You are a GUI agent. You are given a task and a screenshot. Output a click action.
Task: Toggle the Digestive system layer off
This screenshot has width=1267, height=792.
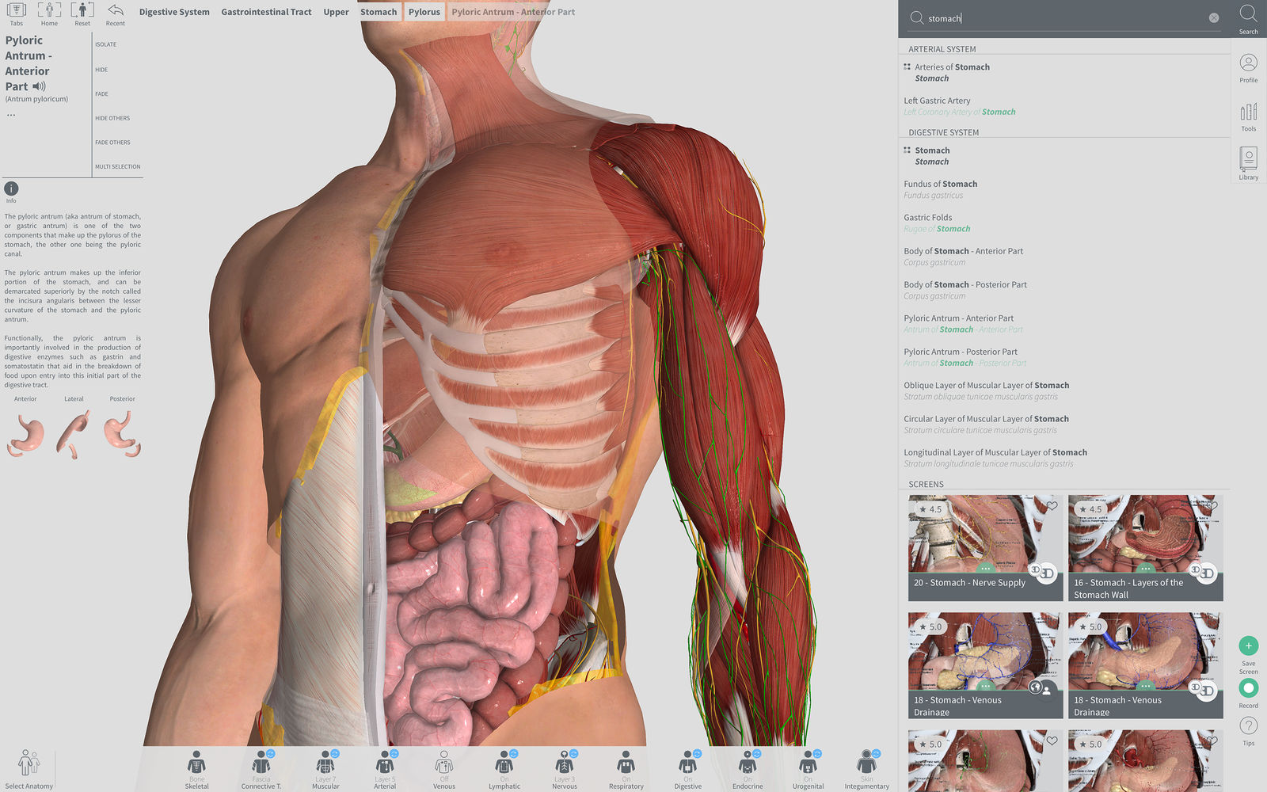(687, 767)
